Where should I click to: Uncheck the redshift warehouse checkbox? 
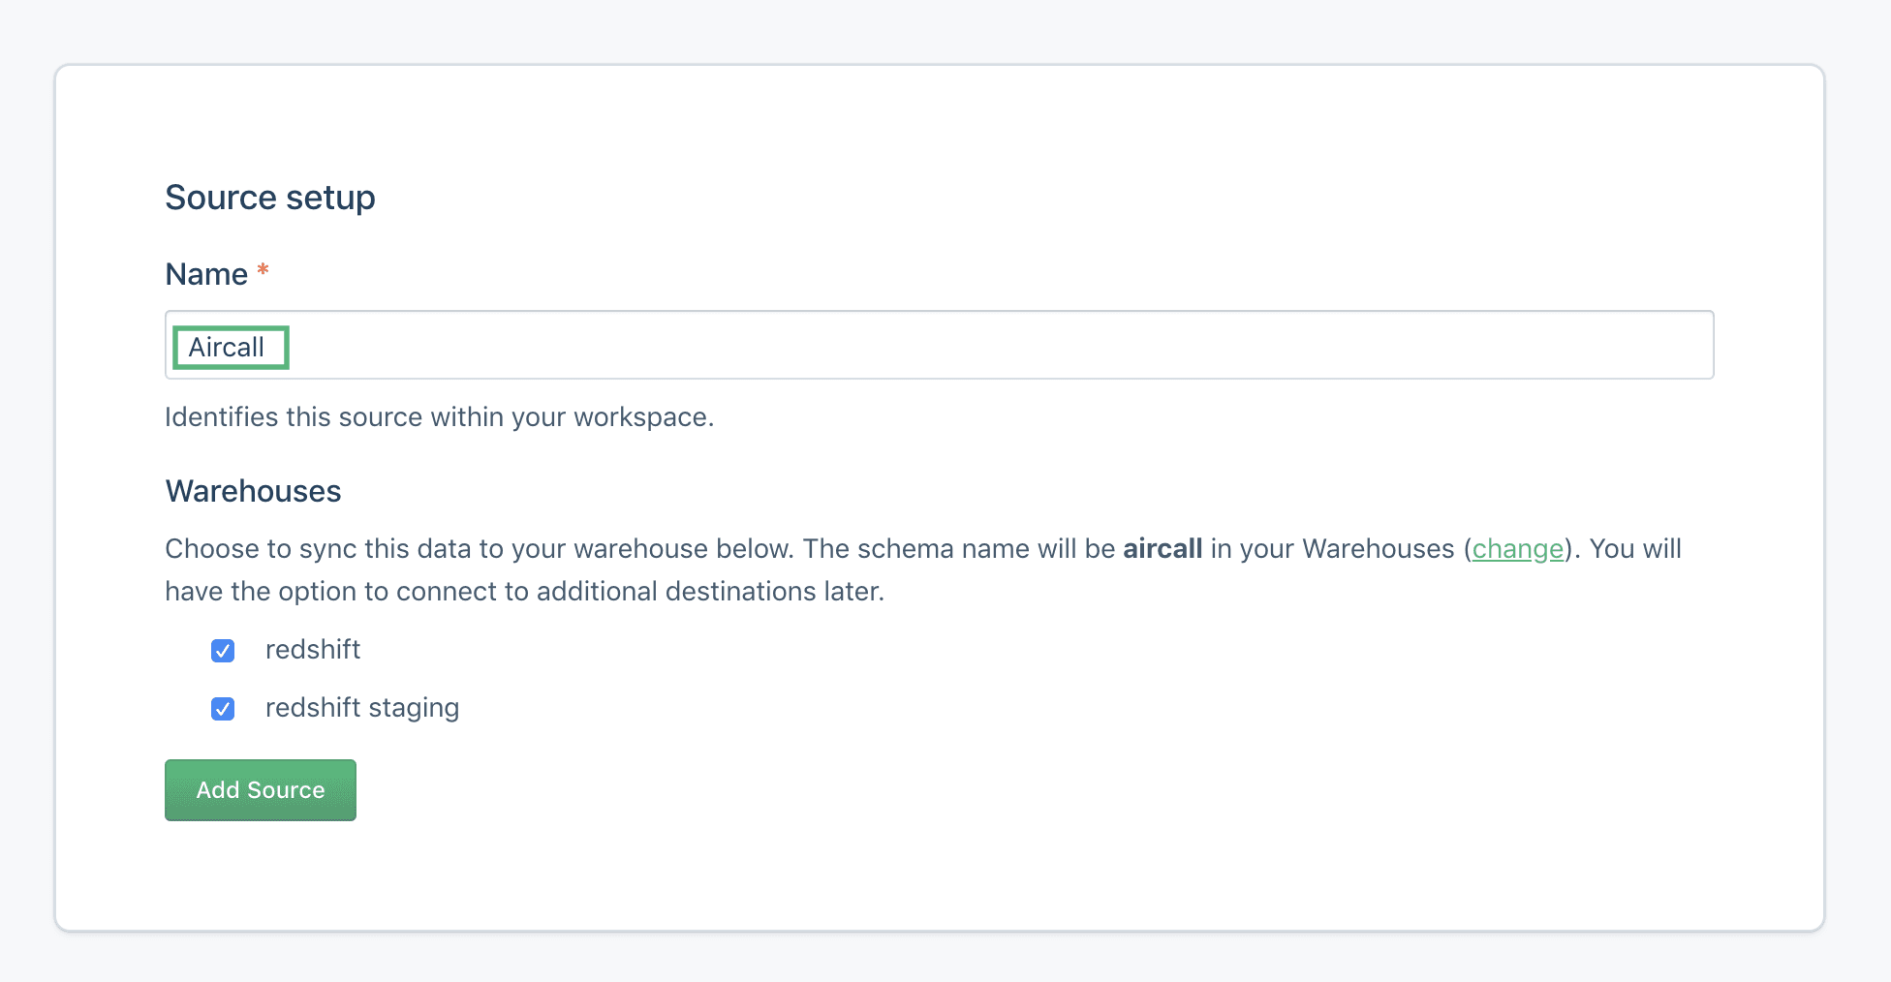[x=223, y=651]
